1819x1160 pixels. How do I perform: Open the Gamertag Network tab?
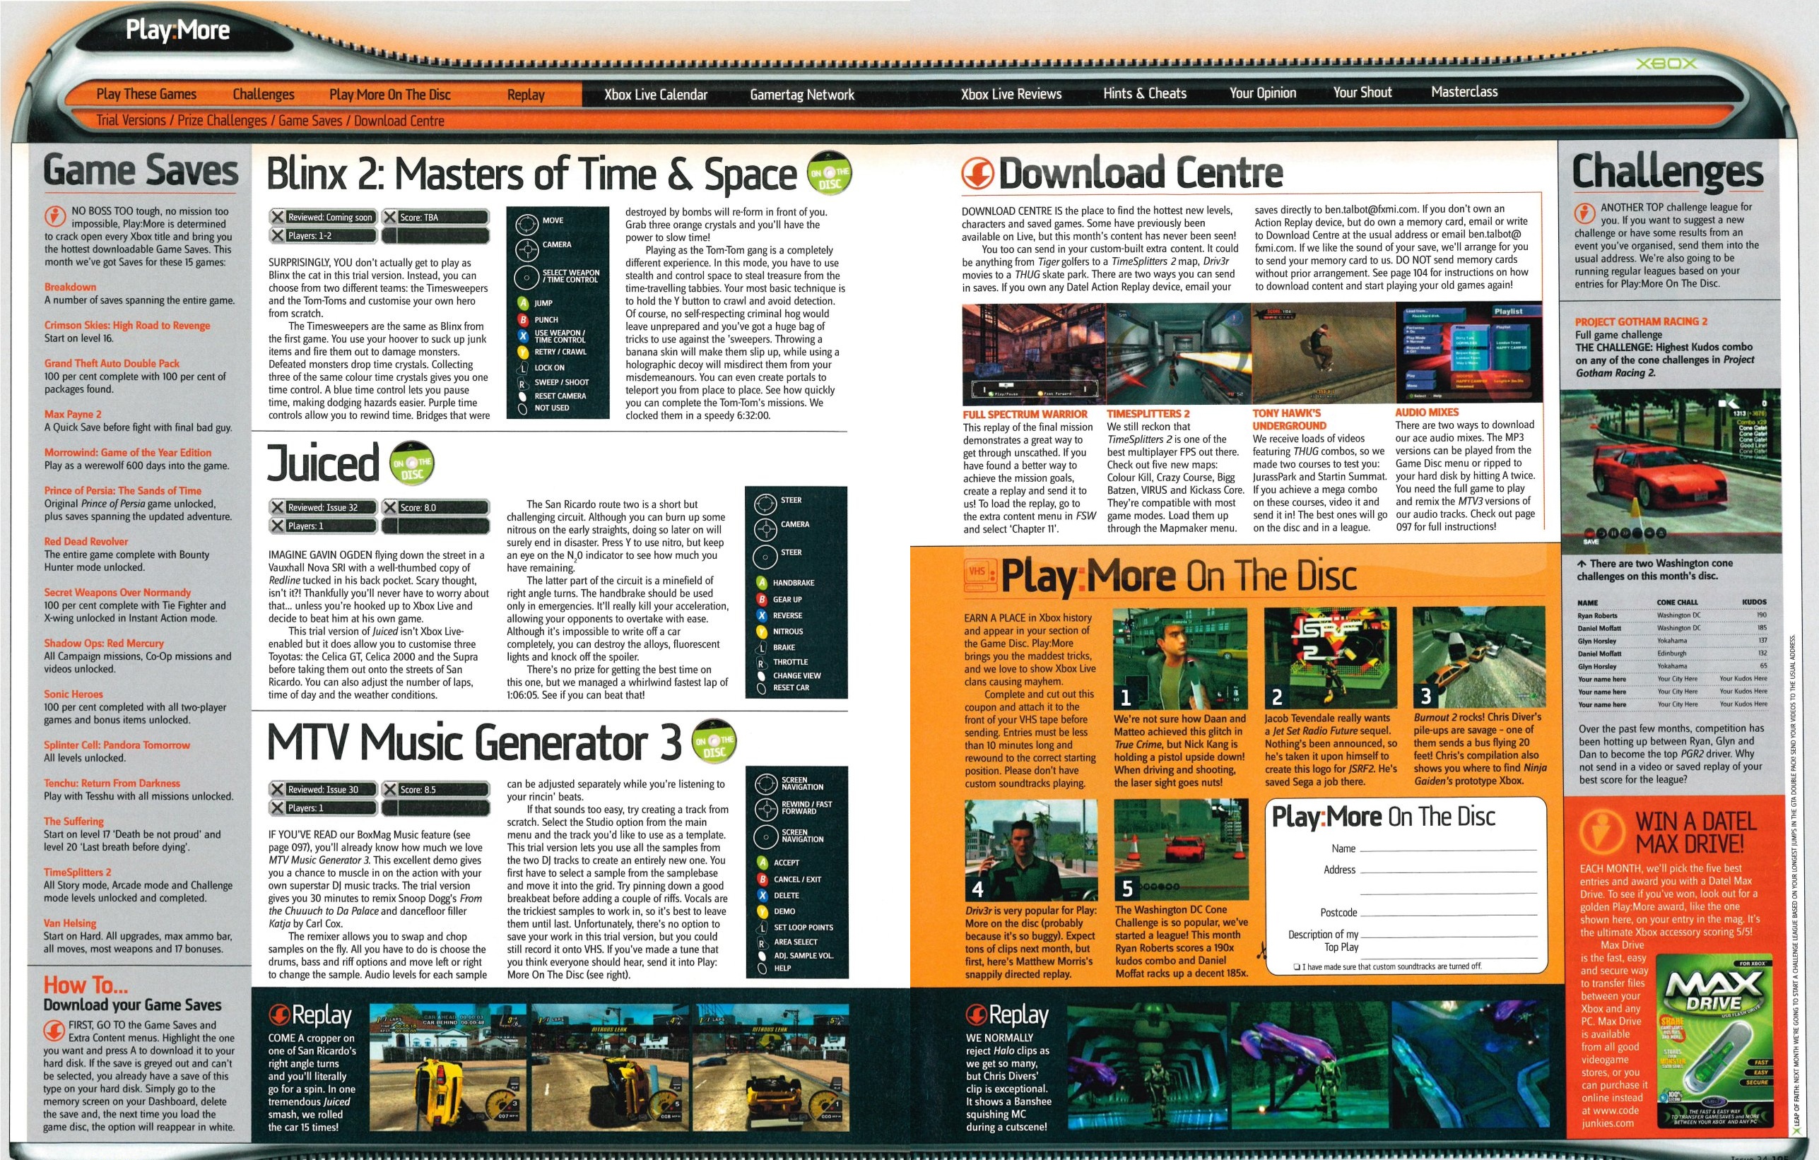coord(802,95)
